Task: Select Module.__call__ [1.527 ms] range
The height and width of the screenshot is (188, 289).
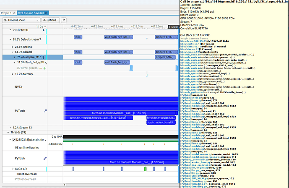Action: [x=122, y=162]
